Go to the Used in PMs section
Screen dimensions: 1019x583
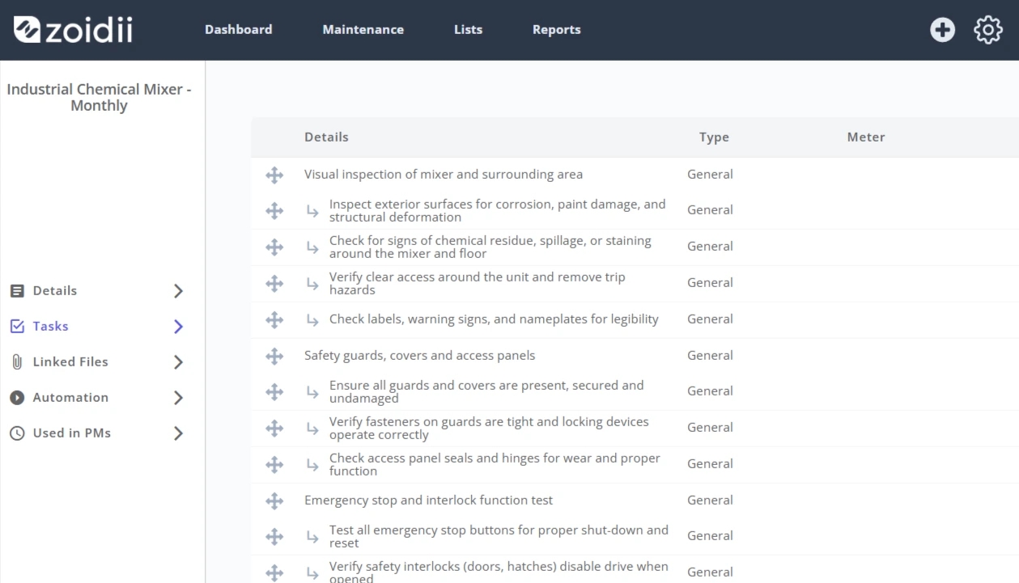72,433
